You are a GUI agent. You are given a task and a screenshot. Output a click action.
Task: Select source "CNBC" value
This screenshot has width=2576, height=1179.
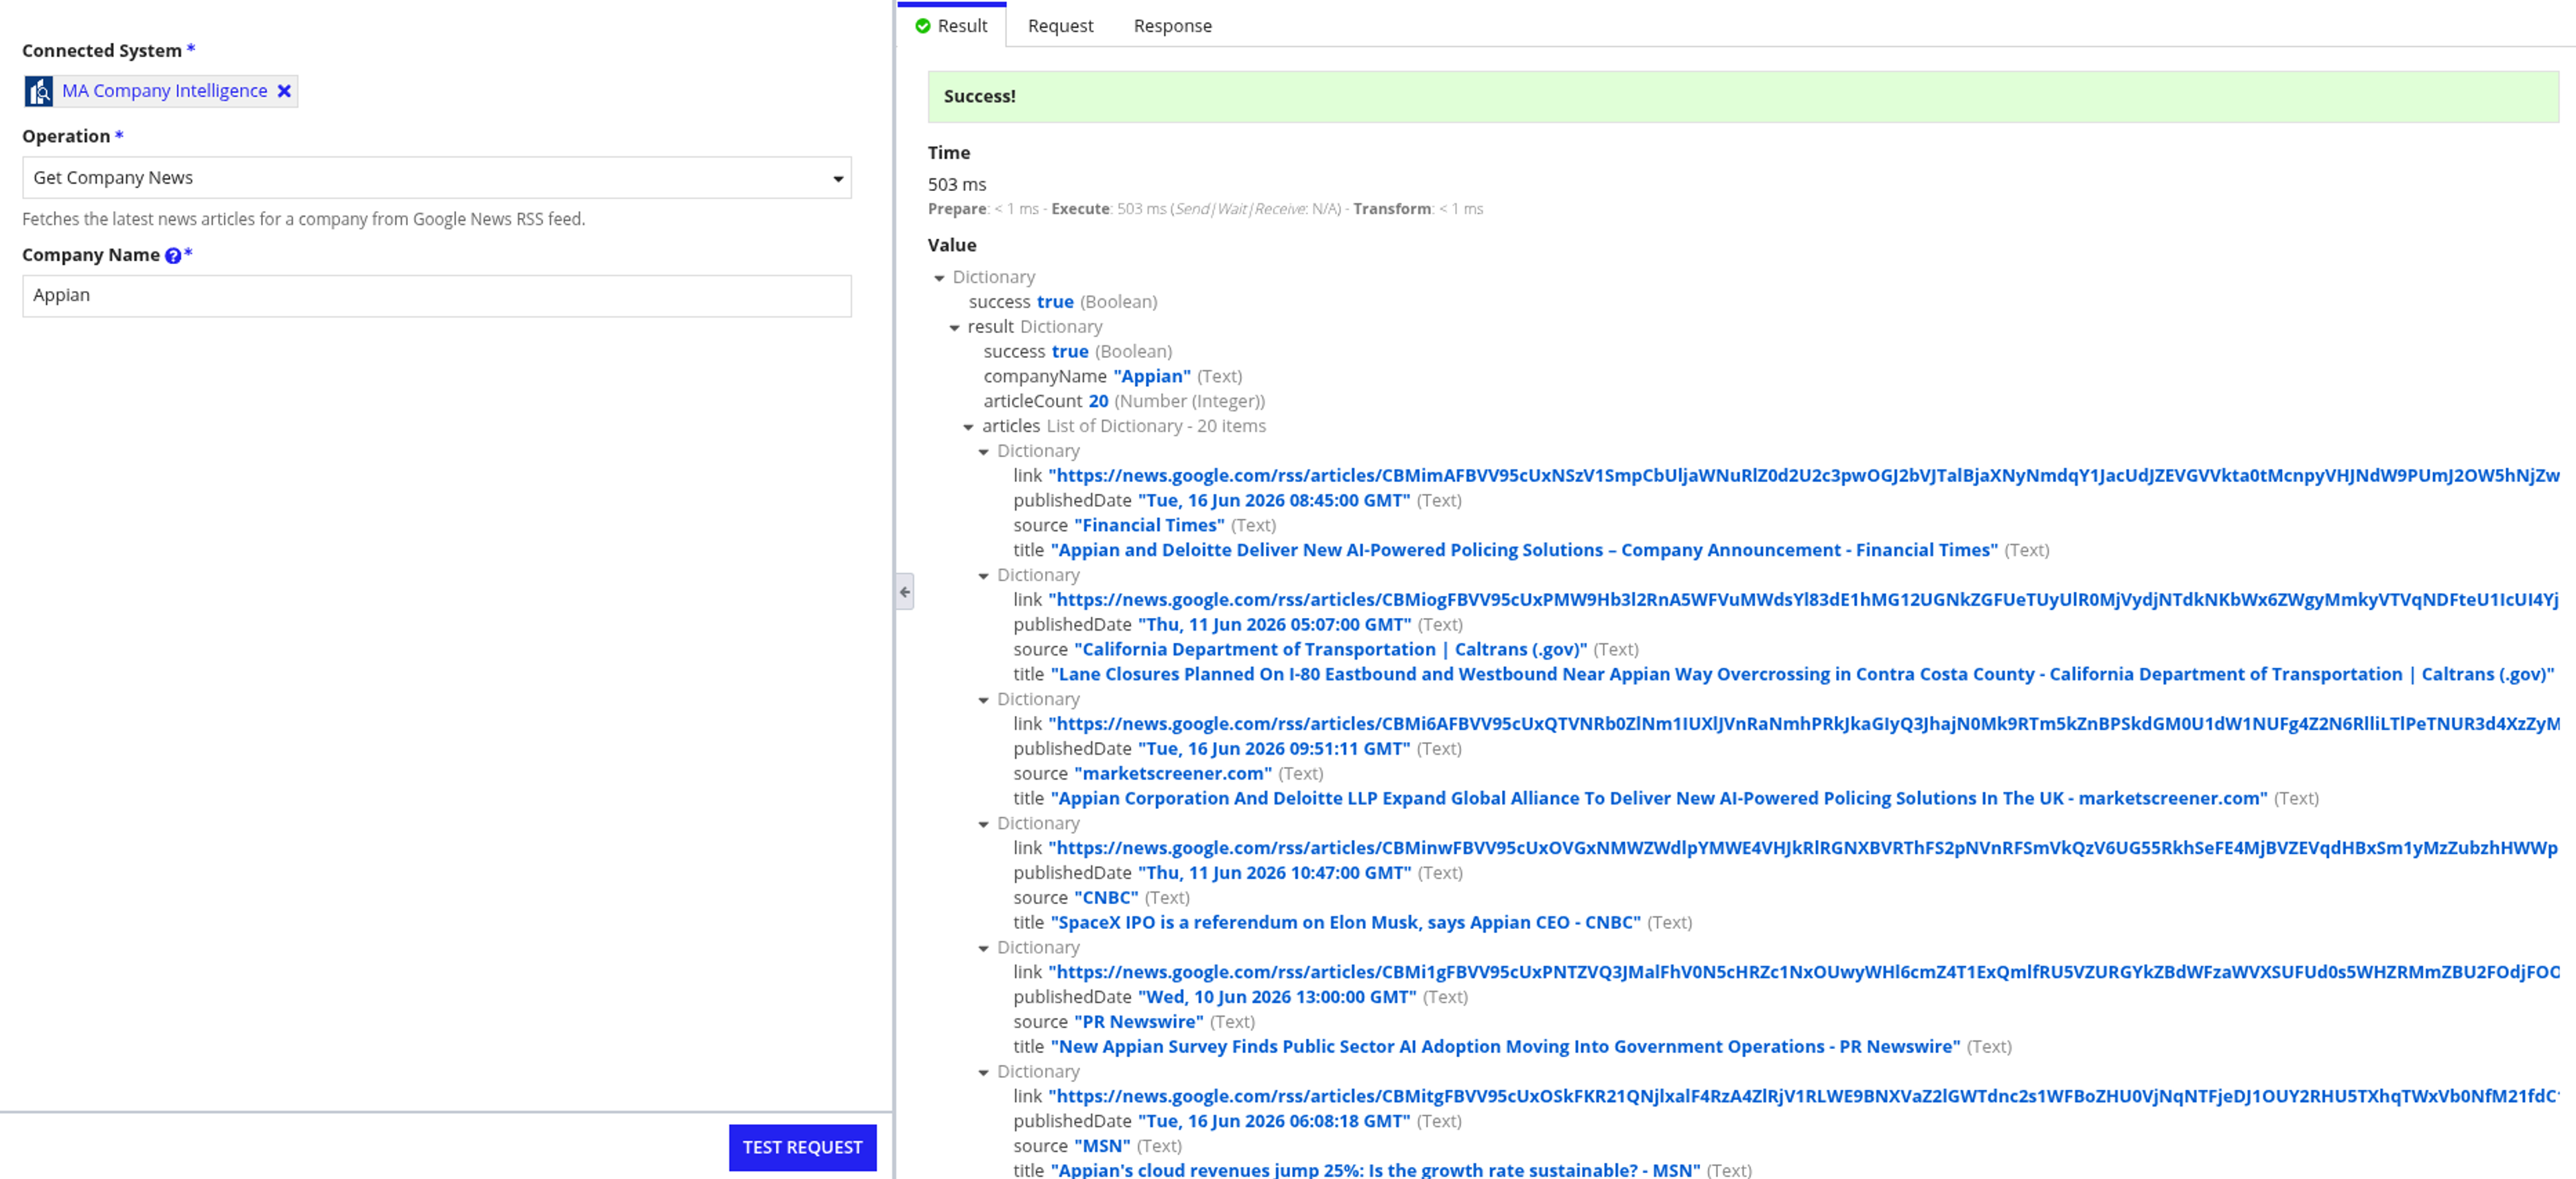tap(1106, 897)
